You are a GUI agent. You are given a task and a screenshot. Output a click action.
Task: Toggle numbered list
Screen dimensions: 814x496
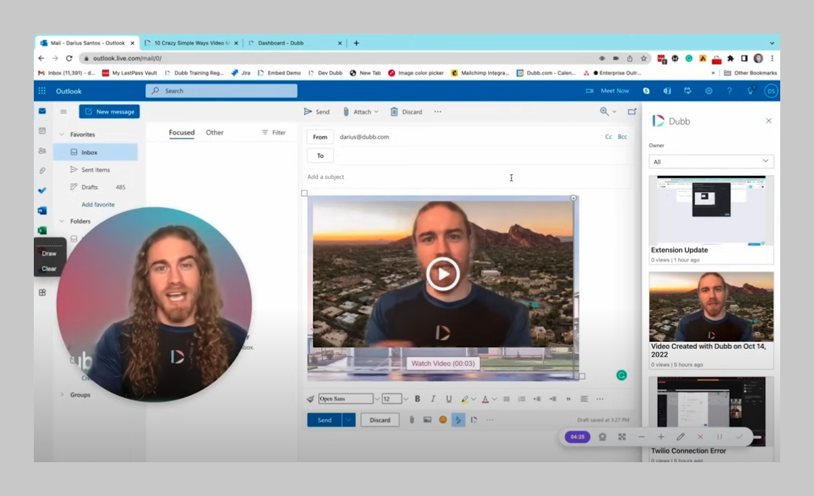tap(522, 399)
